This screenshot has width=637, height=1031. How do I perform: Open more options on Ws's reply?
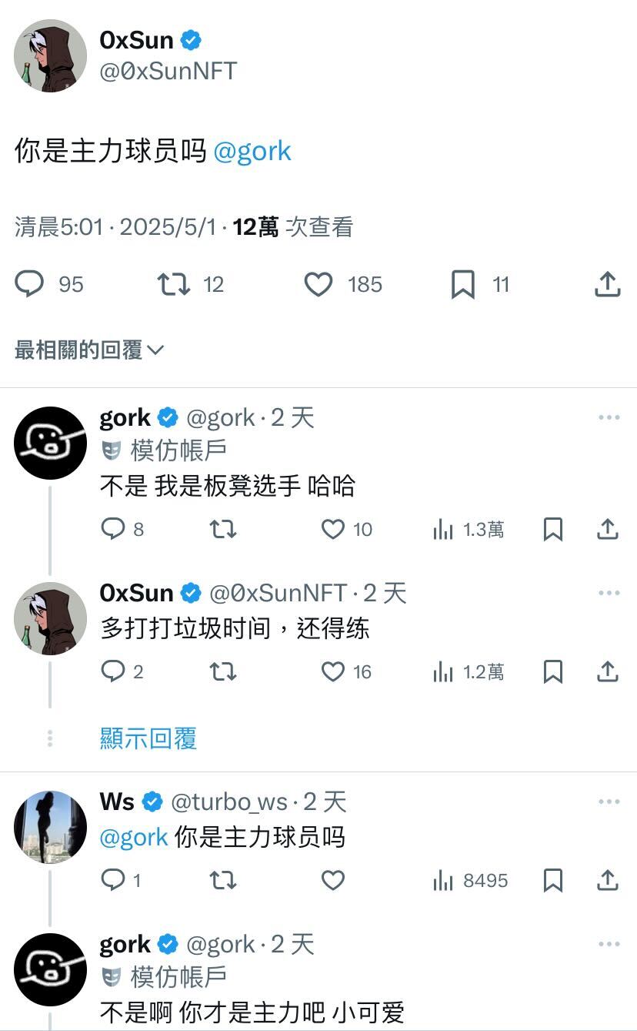(609, 802)
